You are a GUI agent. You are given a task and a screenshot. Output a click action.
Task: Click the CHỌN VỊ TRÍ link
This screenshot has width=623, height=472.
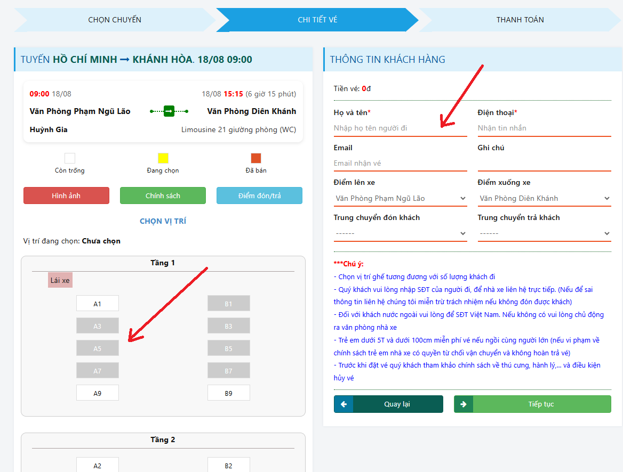[x=163, y=221]
